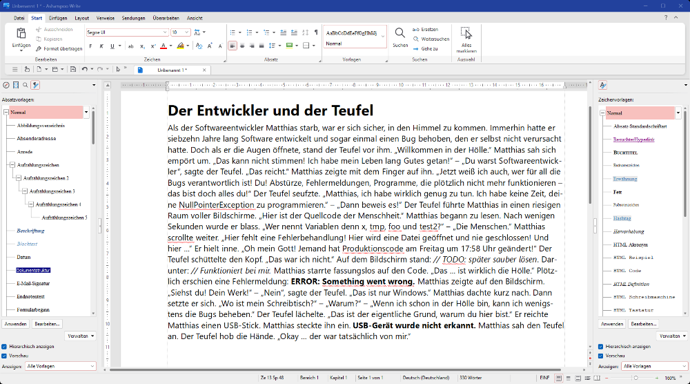Click Alles markieren select-all icon
This screenshot has height=384, width=690.
466,39
